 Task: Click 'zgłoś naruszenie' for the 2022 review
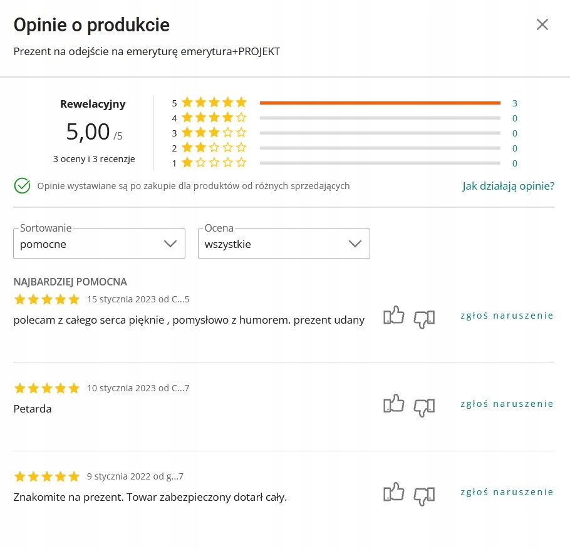click(x=507, y=492)
